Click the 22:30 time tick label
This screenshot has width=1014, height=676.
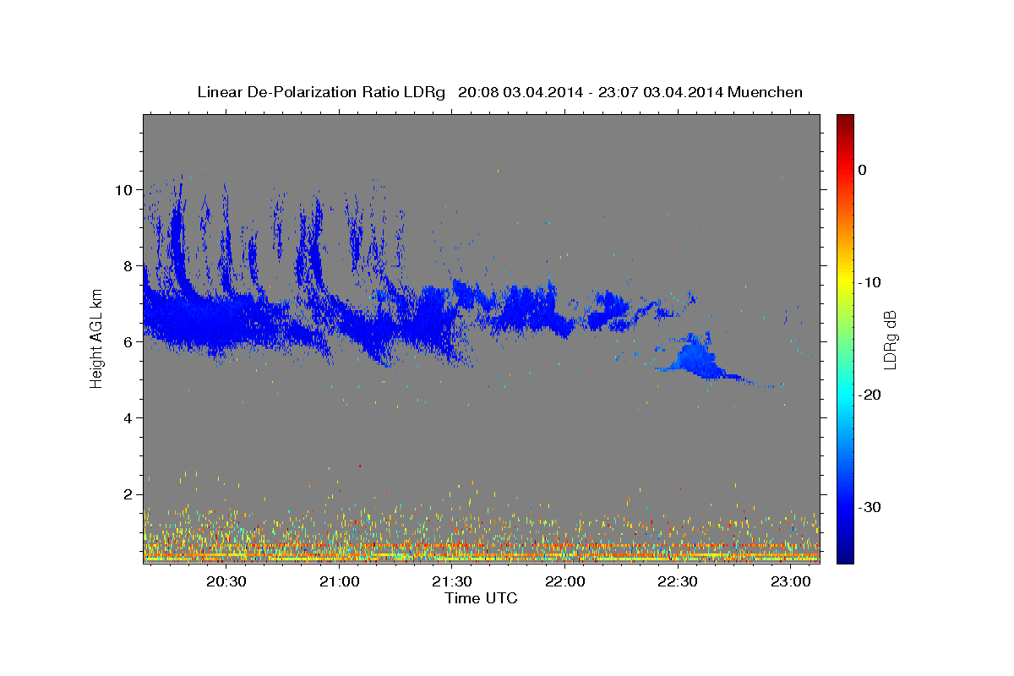tap(678, 581)
